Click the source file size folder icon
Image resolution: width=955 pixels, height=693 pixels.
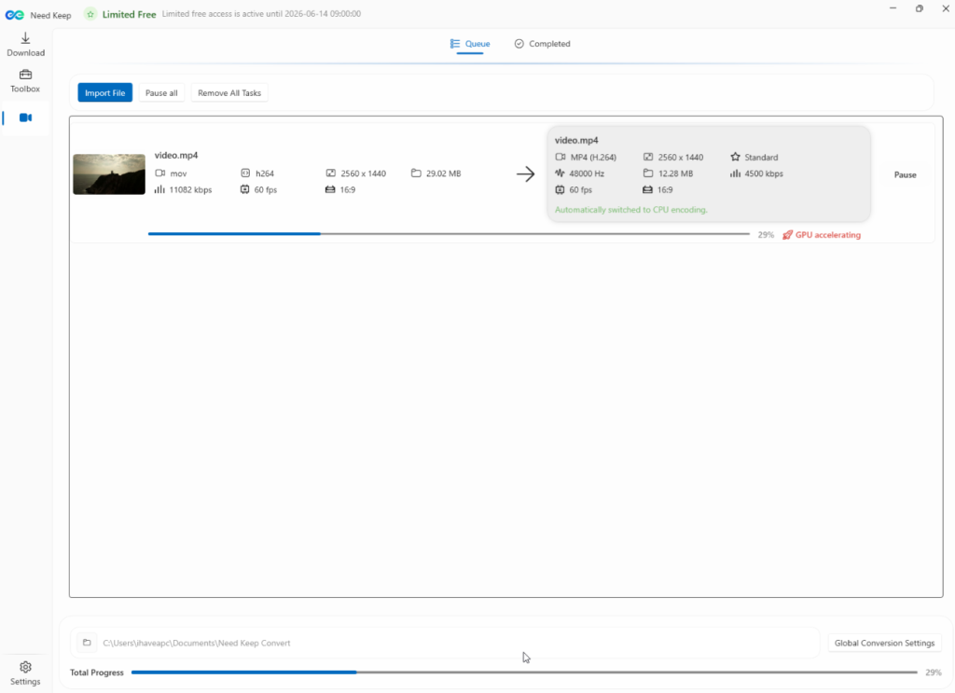(416, 173)
